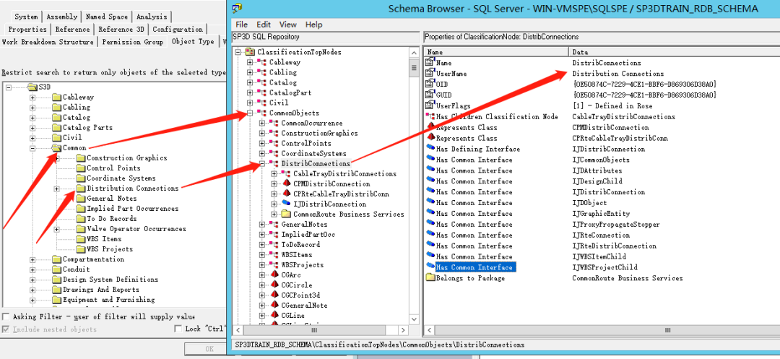Select the highlighted Has Common Interface IJWBSProjectChild row
Image resolution: width=780 pixels, height=359 pixels.
click(x=475, y=267)
